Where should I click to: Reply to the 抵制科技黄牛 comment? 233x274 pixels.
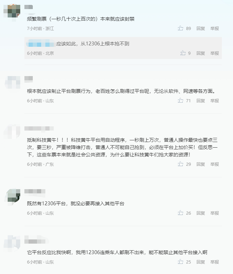(x=201, y=164)
